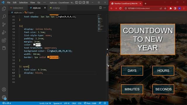Click the notifications bell icon
The height and width of the screenshot is (105, 187).
point(105,103)
